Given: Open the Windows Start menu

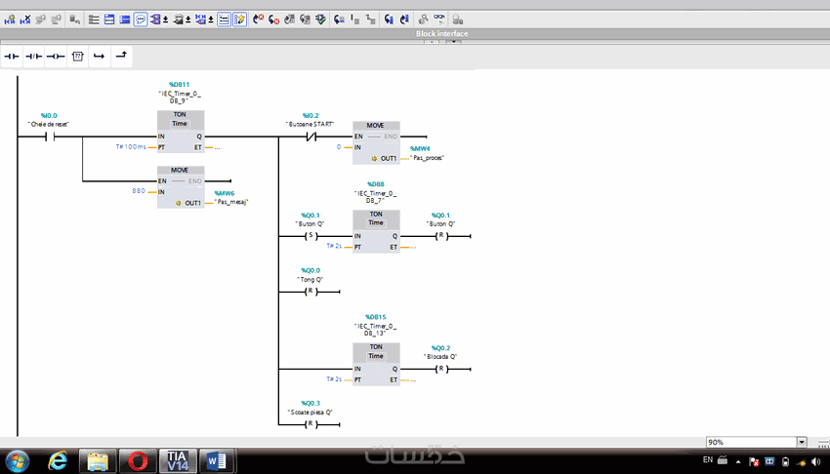Looking at the screenshot, I should coord(18,461).
